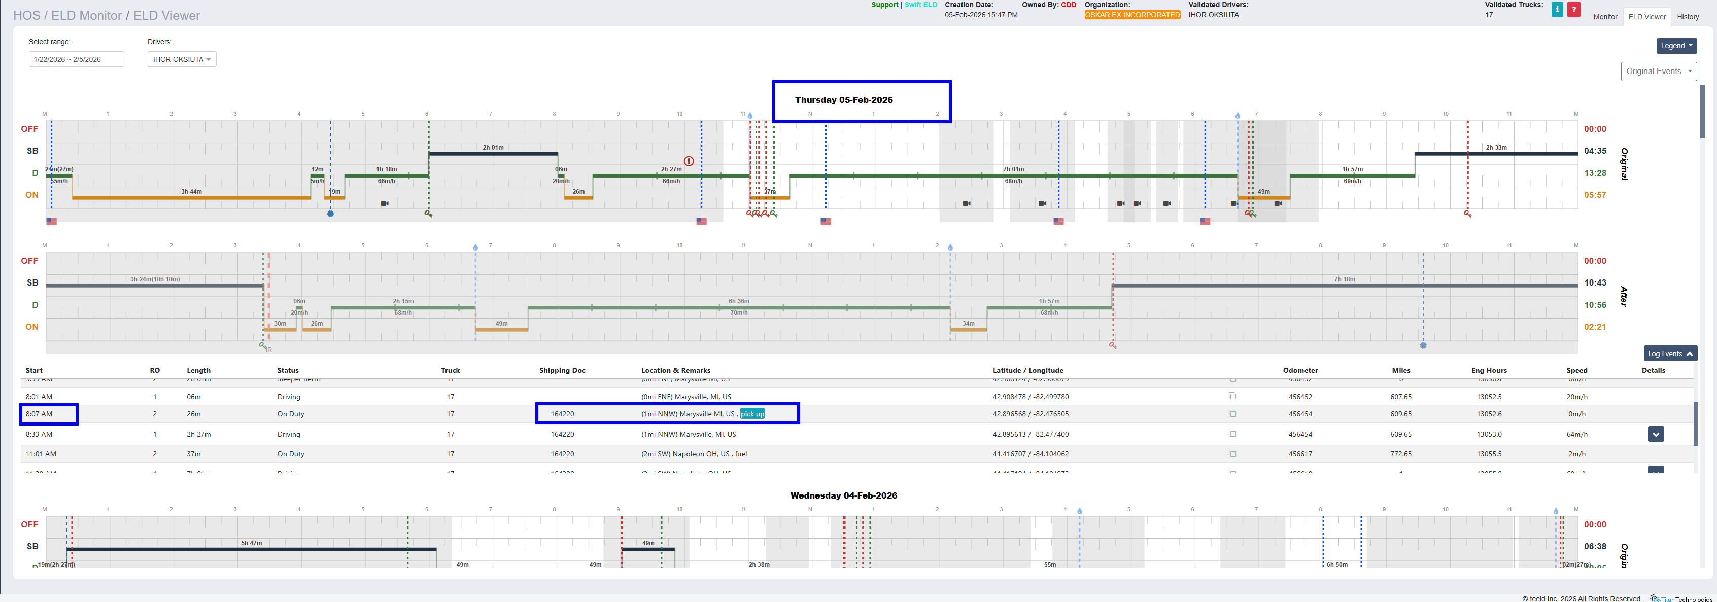Click the red violation warning circle on graph
Screen dimensions: 1717x602
point(689,161)
